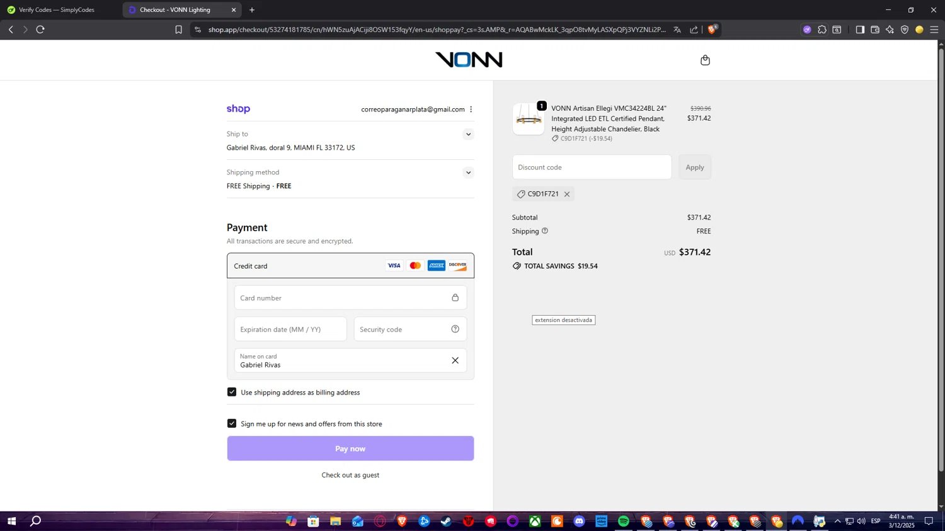Open Xbox app from the taskbar
Image resolution: width=945 pixels, height=531 pixels.
[535, 521]
